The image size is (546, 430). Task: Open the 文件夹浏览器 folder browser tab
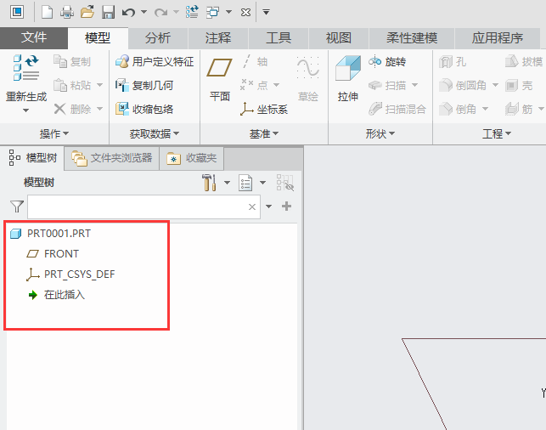click(x=112, y=159)
